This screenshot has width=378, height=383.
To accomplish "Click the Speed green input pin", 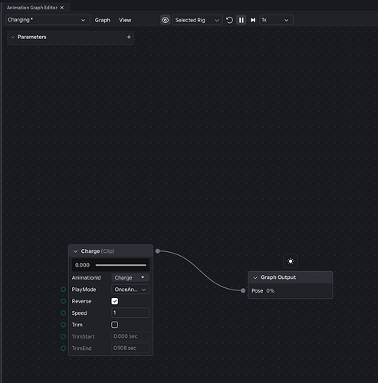I will point(64,313).
